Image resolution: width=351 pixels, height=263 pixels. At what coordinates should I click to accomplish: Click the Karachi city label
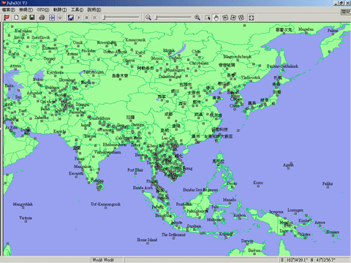(x=59, y=131)
